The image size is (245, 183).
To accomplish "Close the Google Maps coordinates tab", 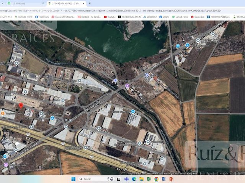I will click(x=83, y=3).
